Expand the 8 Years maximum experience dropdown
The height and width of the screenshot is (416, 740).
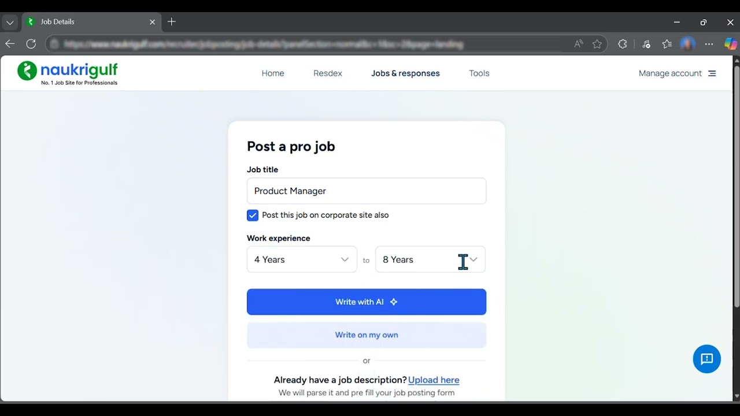(430, 259)
